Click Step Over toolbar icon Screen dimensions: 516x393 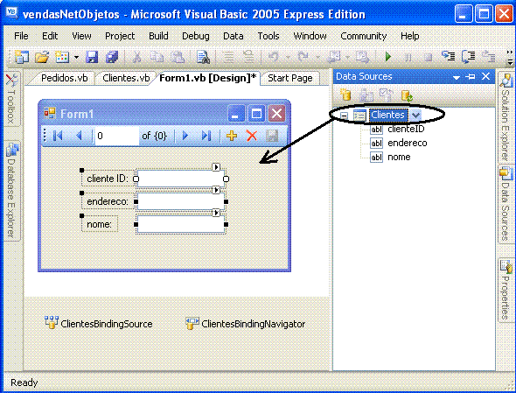(x=468, y=57)
